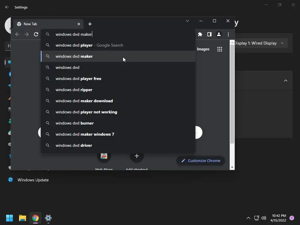The height and width of the screenshot is (225, 300).
Task: Select suggestion windows dvd maker download
Action: point(118,101)
